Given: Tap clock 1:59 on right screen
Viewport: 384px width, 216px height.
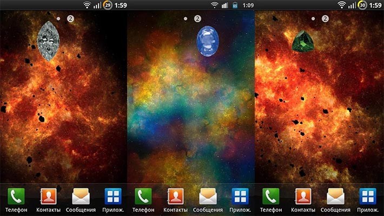Looking at the screenshot, I should click(x=375, y=5).
